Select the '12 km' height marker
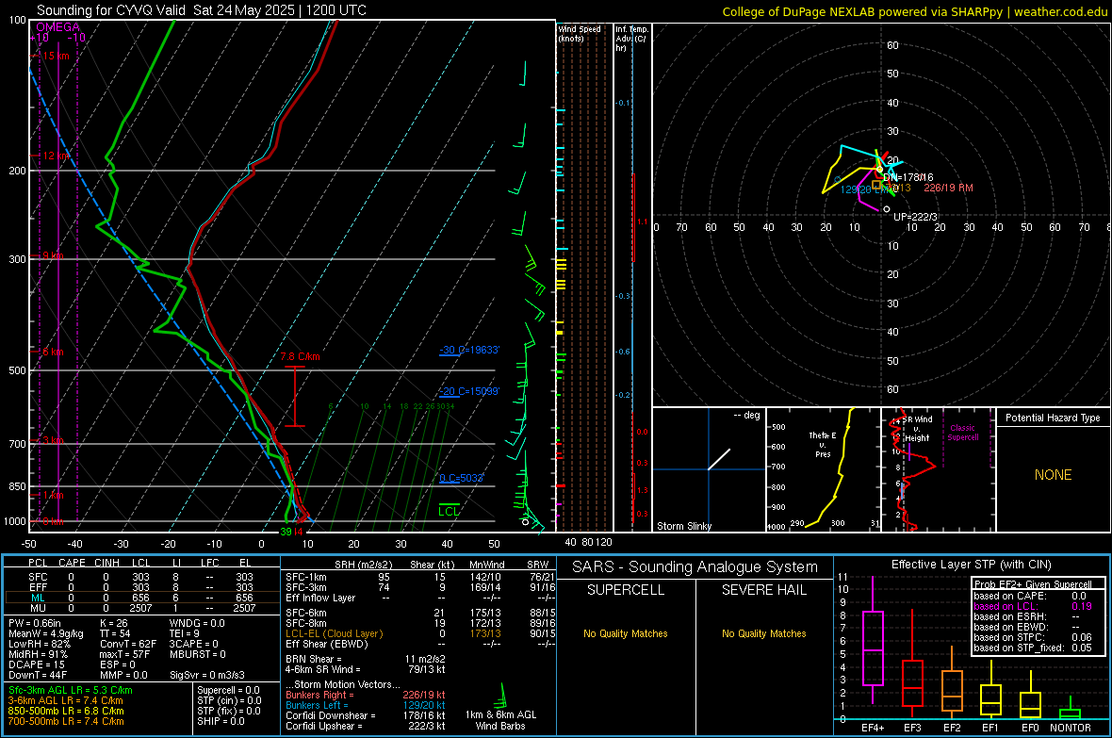The width and height of the screenshot is (1112, 738). click(56, 156)
